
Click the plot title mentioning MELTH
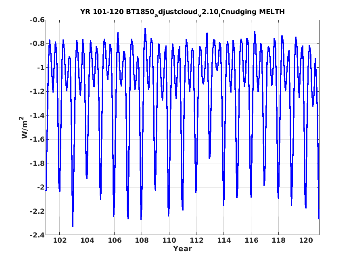tap(182, 12)
